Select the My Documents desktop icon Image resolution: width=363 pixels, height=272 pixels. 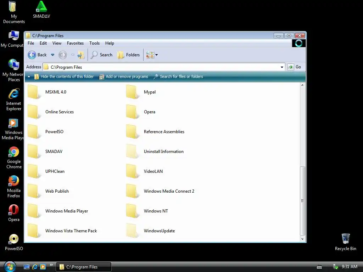click(14, 13)
